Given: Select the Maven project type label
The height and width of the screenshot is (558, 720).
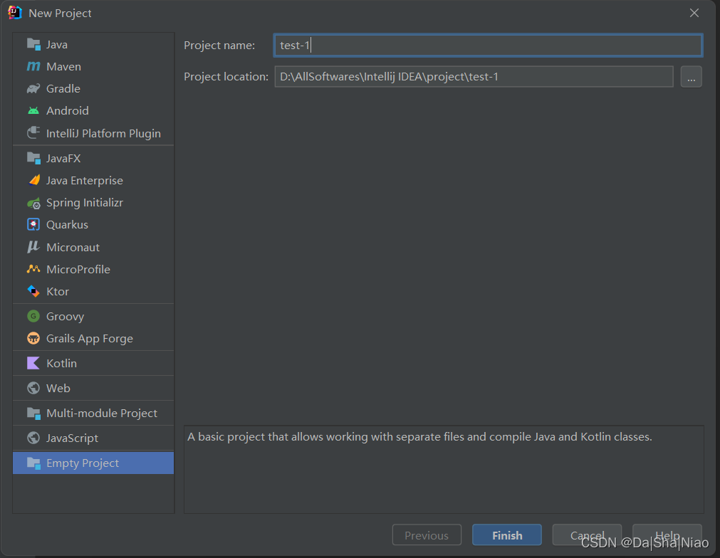Looking at the screenshot, I should tap(64, 66).
